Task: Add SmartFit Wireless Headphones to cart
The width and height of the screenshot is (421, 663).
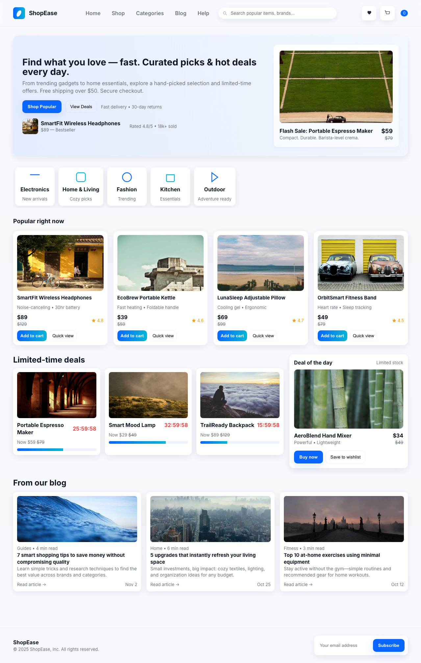Action: [32, 336]
